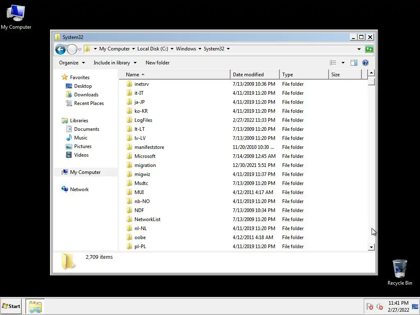
Task: Click the Back navigation arrow button
Action: [x=60, y=49]
